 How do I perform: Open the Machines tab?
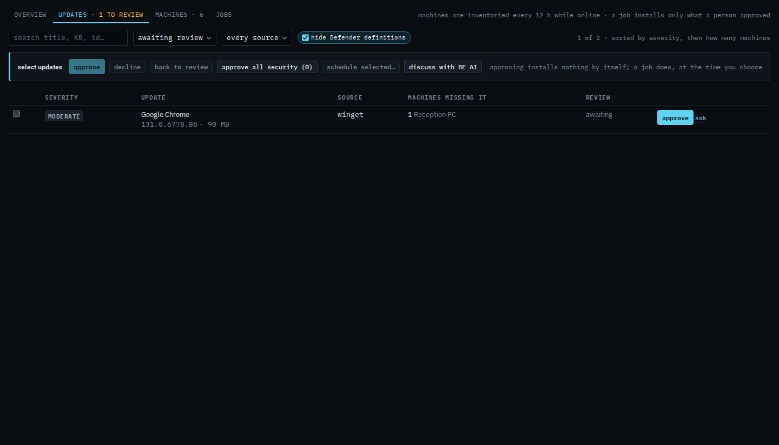(180, 15)
